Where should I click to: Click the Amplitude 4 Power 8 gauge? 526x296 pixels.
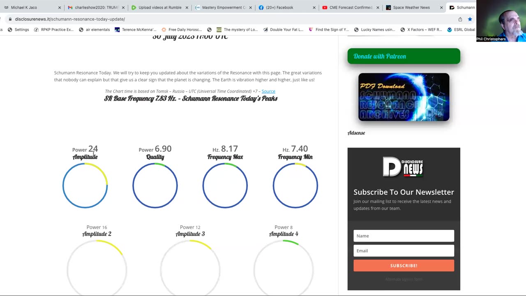point(284,267)
